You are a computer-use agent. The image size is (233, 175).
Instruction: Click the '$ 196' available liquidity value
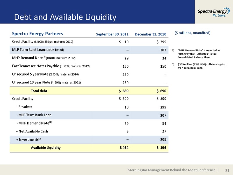(161, 148)
